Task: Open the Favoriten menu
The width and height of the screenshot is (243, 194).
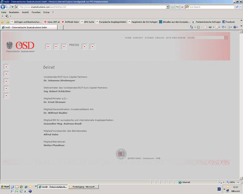Action: tap(36, 12)
